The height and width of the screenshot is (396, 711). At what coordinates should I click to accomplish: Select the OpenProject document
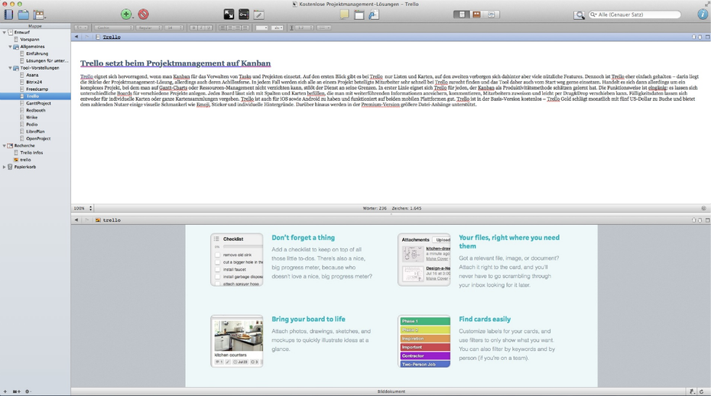pyautogui.click(x=38, y=139)
